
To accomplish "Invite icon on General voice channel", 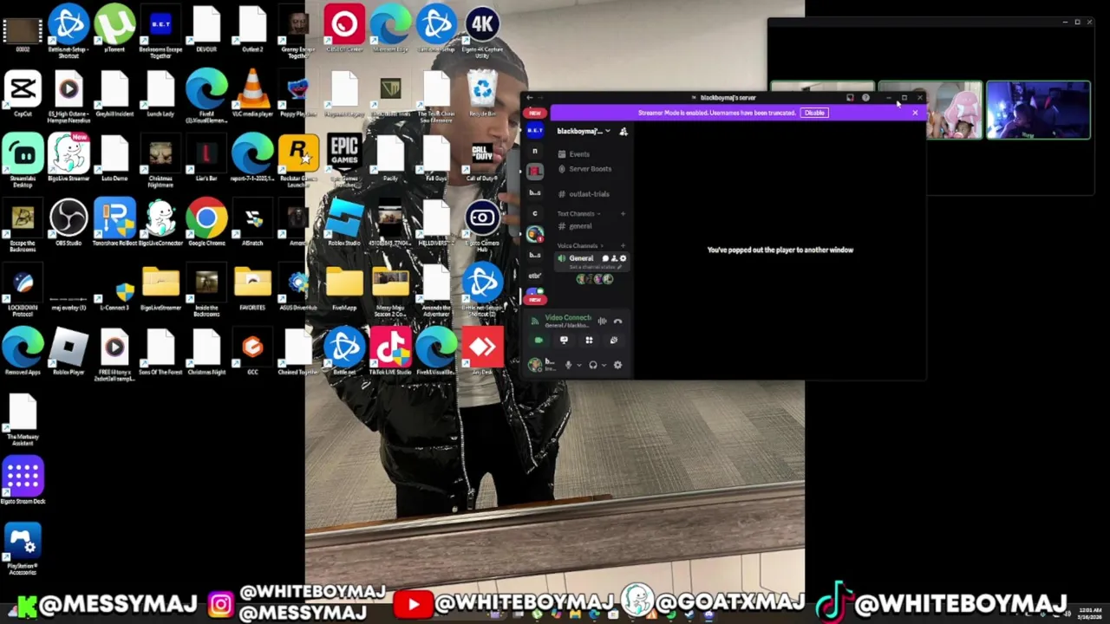I will click(x=614, y=258).
